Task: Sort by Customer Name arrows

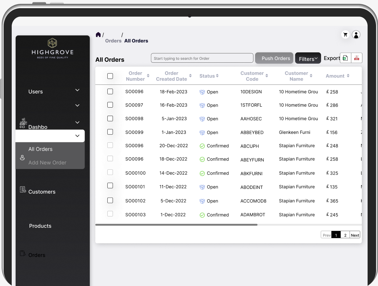Action: click(x=311, y=76)
